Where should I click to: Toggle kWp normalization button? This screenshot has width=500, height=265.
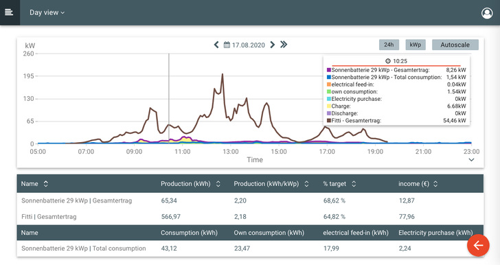(x=416, y=45)
